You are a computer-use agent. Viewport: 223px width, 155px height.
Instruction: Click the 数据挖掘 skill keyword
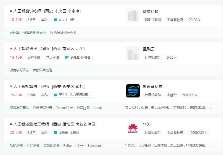(x=83, y=108)
